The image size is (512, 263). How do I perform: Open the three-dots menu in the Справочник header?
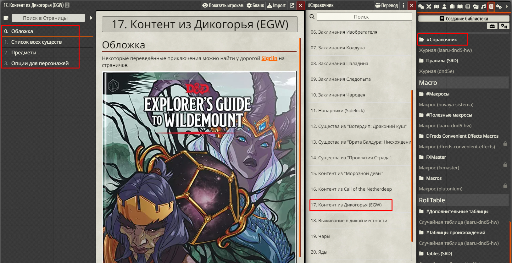point(403,5)
